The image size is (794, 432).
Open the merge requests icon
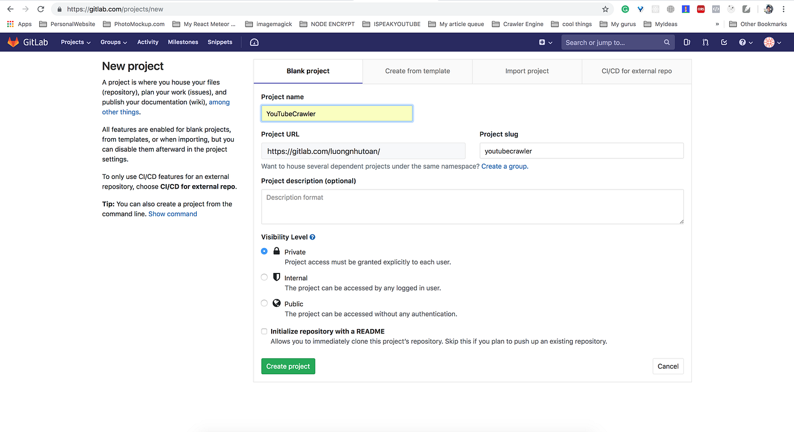(705, 42)
